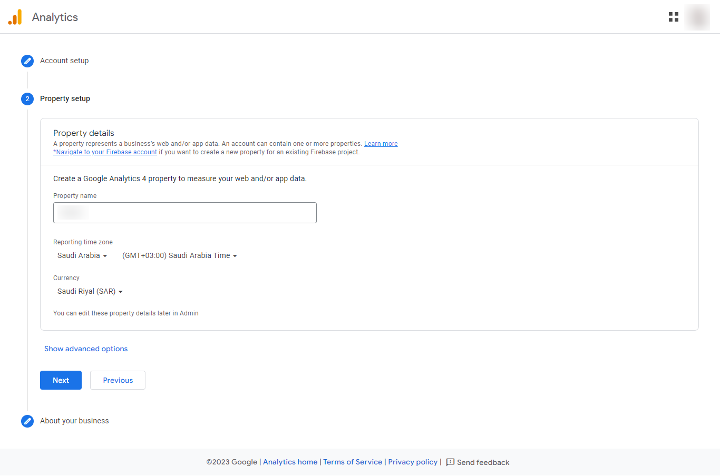The height and width of the screenshot is (476, 720).
Task: Click the Property setup step 2 circle
Action: pos(27,99)
